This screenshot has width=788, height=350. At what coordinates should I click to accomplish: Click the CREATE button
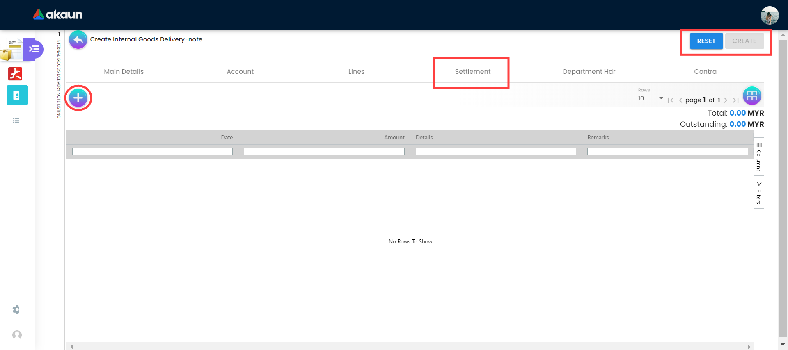[x=744, y=41]
